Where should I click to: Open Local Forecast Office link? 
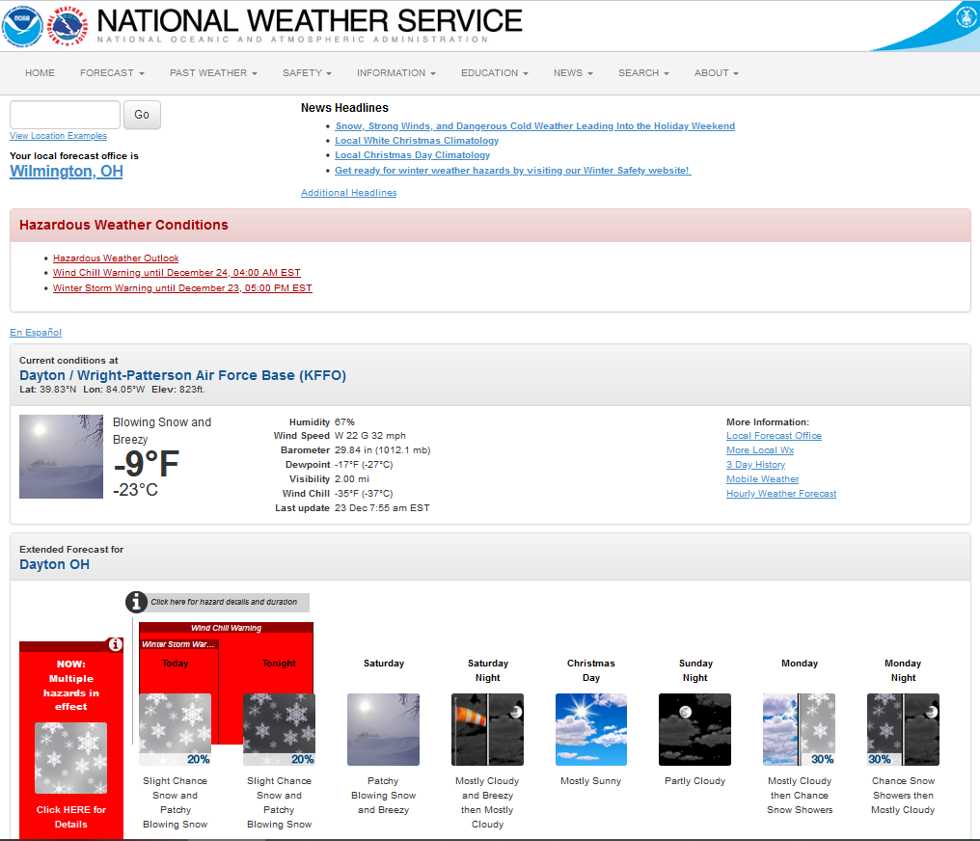[774, 436]
